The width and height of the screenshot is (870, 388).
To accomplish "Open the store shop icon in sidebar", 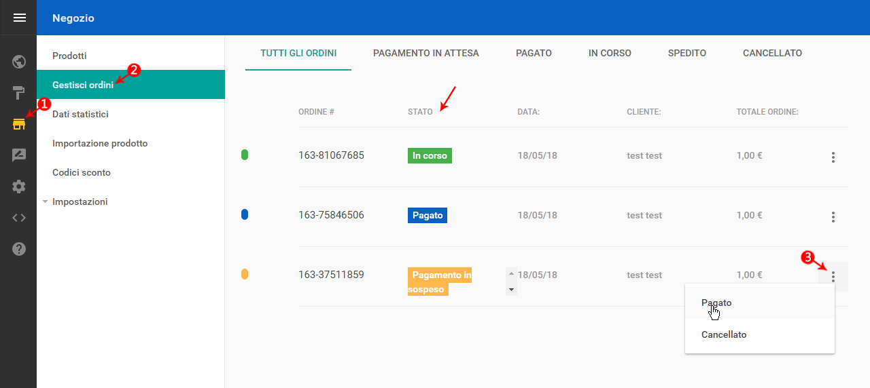I will pos(19,124).
